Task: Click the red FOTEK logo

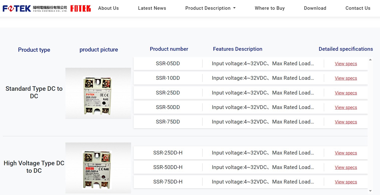Action: click(80, 8)
